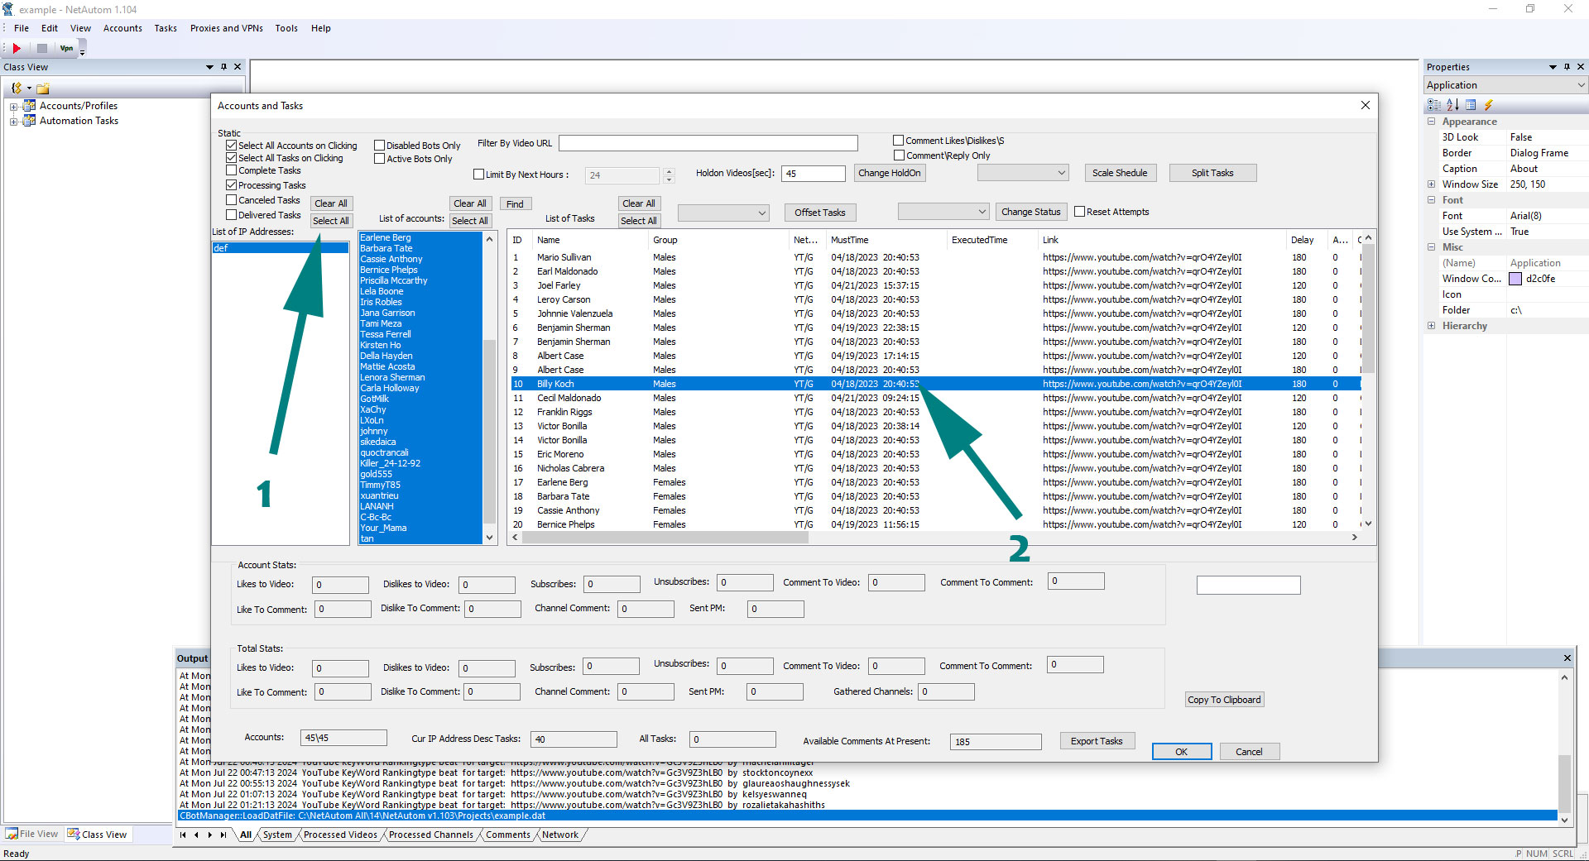Click the Vpn toolbar icon
This screenshot has height=861, width=1589.
(x=66, y=49)
